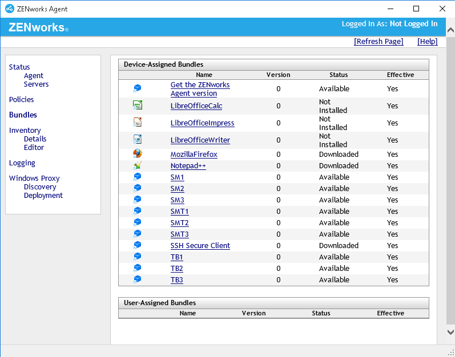Open Discovery under Windows Proxy
The height and width of the screenshot is (357, 455).
click(x=40, y=186)
